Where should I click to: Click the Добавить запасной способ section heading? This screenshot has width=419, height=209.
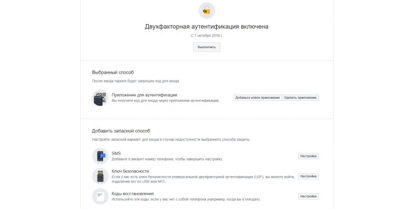[x=121, y=131]
